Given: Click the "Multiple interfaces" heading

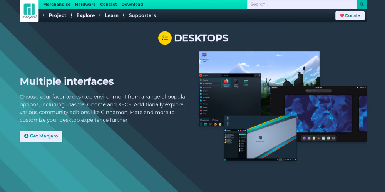Looking at the screenshot, I should [67, 81].
